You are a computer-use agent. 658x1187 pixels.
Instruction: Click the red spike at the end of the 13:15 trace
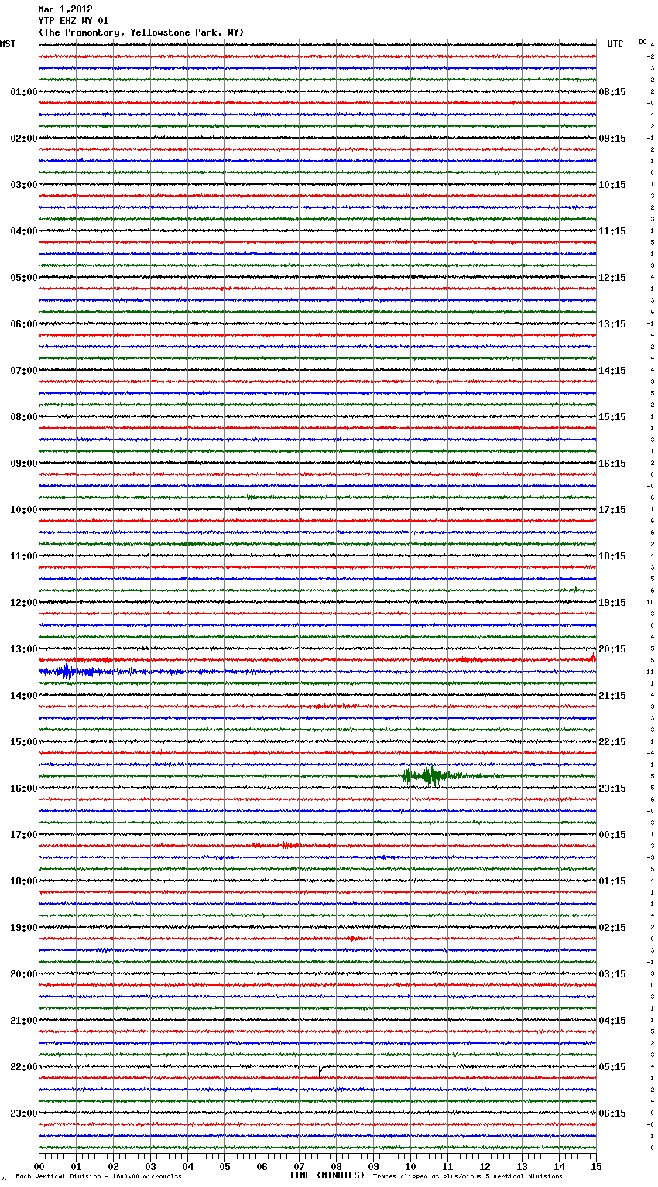point(593,657)
